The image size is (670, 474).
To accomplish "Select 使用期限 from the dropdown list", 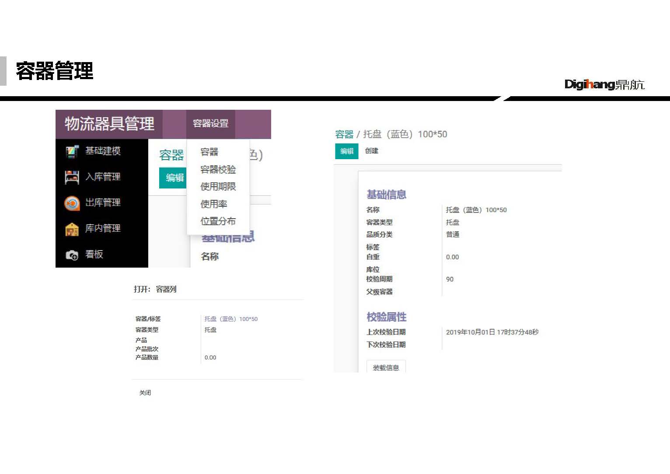I will pos(218,186).
